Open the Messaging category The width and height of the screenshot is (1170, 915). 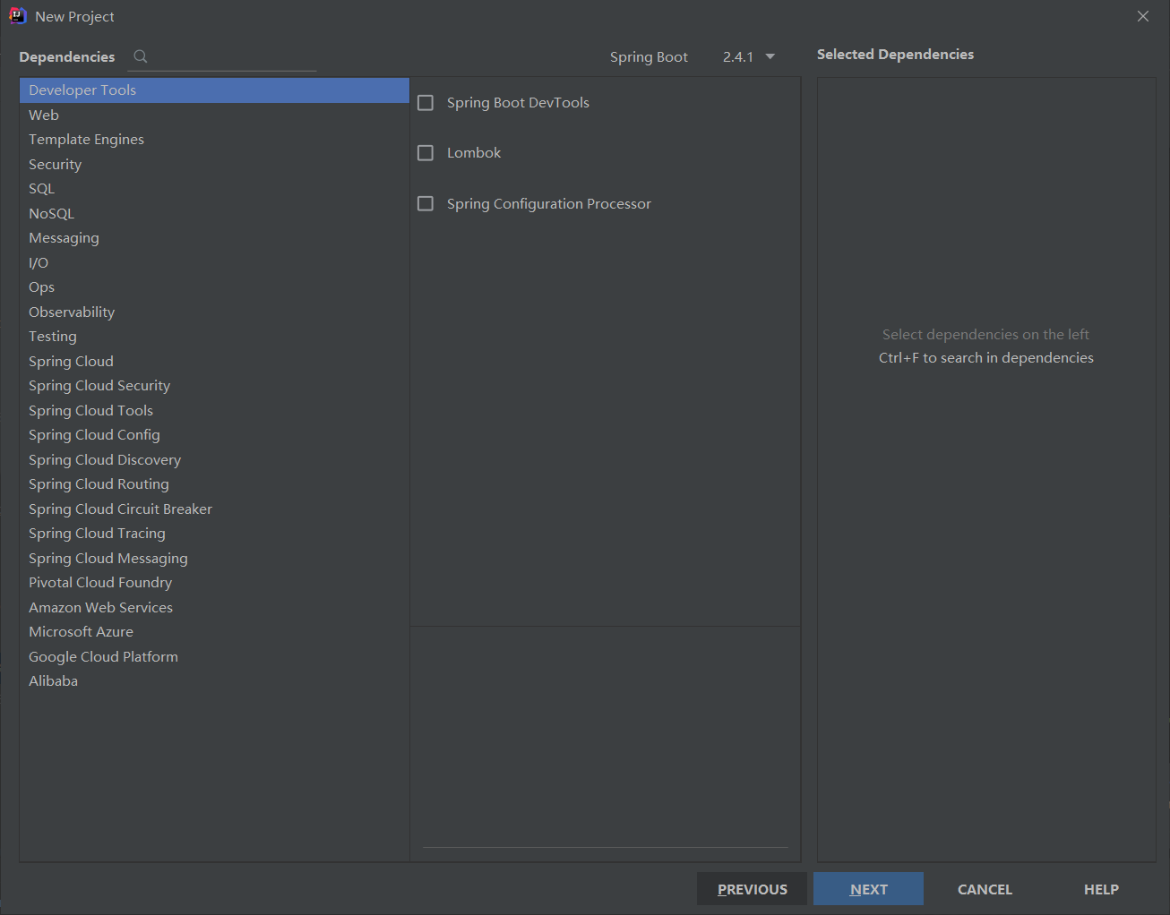(214, 238)
